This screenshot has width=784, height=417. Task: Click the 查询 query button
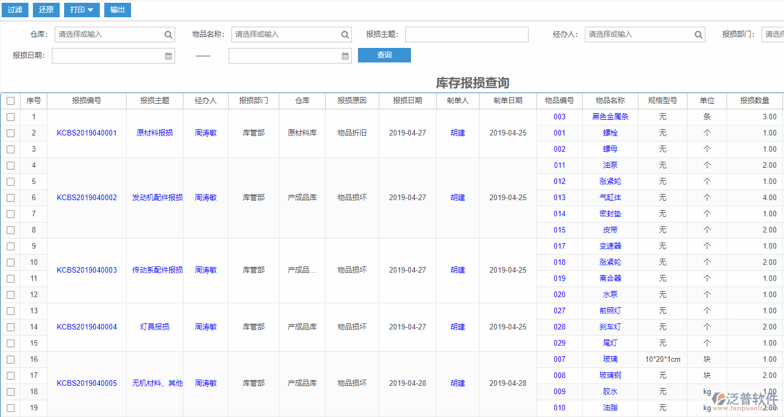[x=384, y=55]
